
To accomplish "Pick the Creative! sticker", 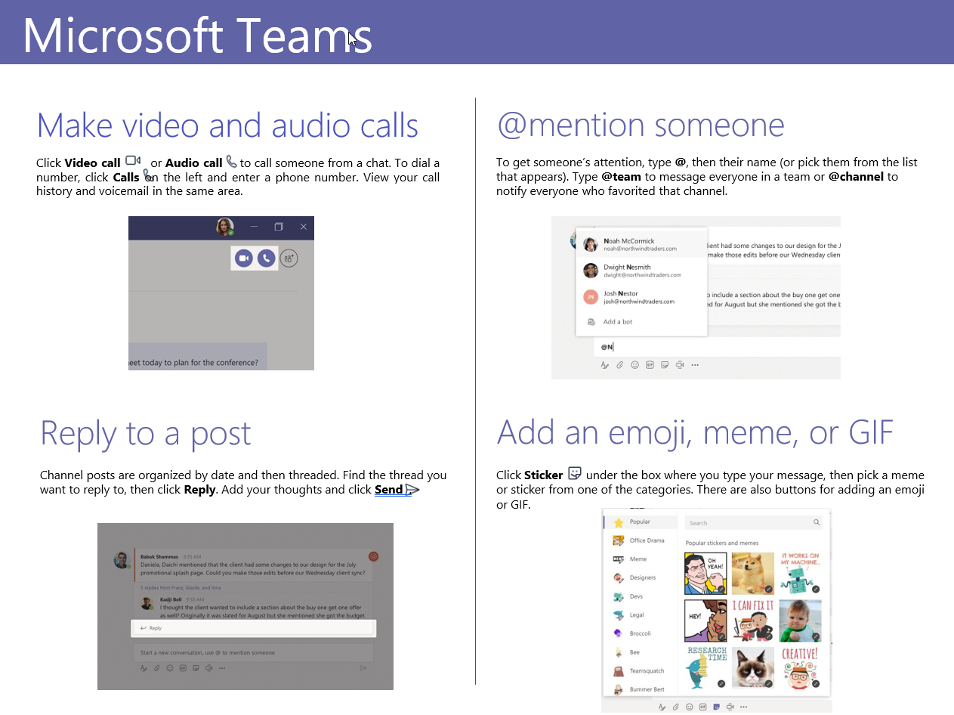I will [801, 667].
